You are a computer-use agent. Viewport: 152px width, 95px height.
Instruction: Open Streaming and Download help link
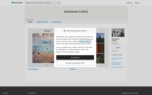pyautogui.click(x=116, y=64)
